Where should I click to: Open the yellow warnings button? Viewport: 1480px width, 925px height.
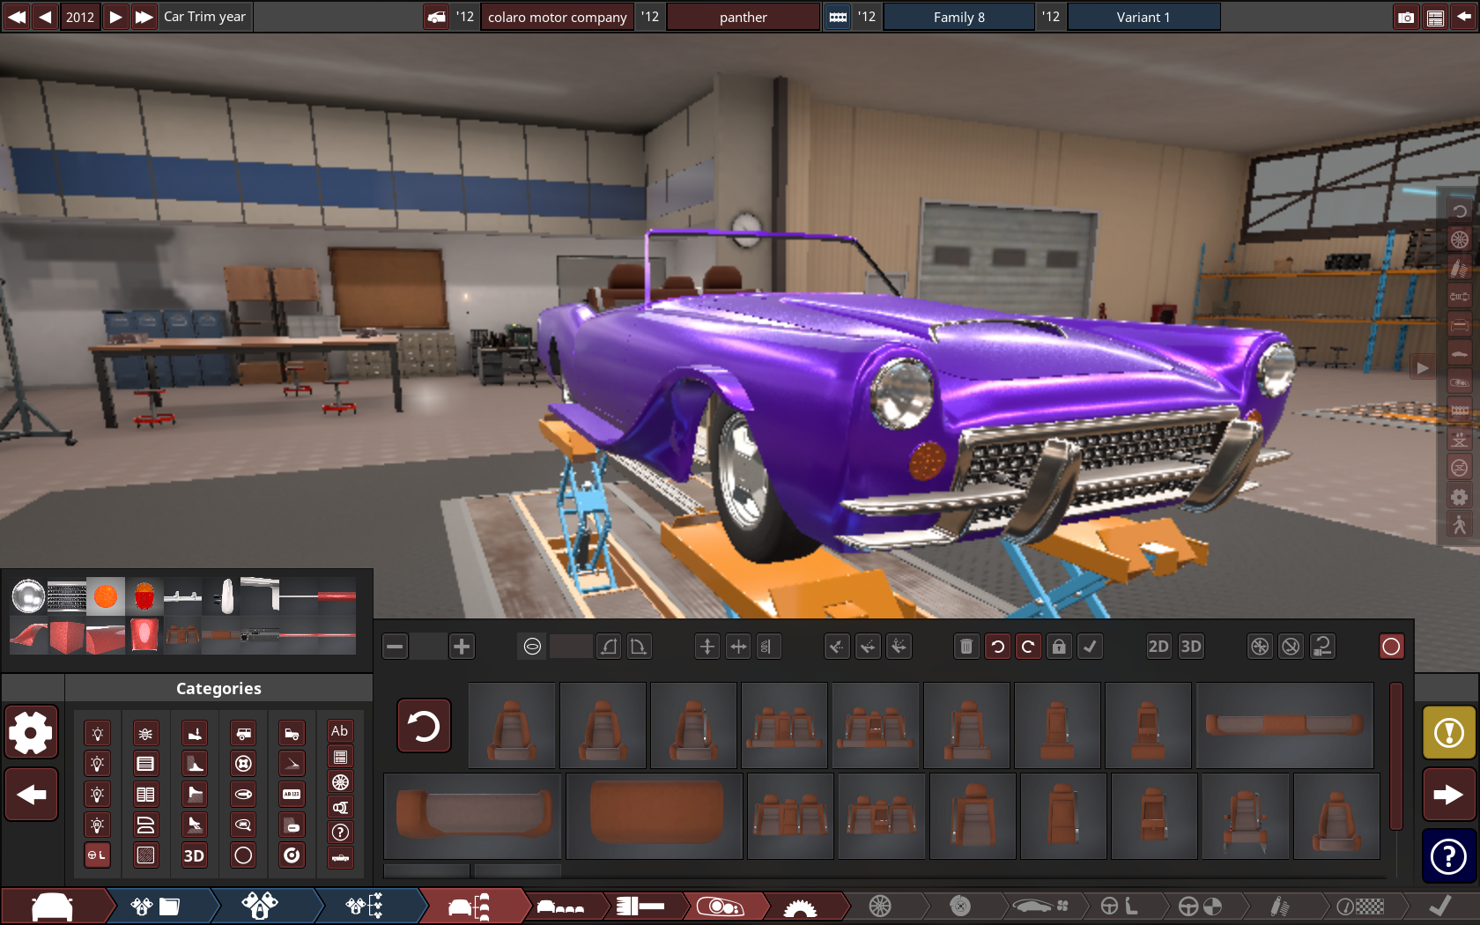click(x=1448, y=732)
